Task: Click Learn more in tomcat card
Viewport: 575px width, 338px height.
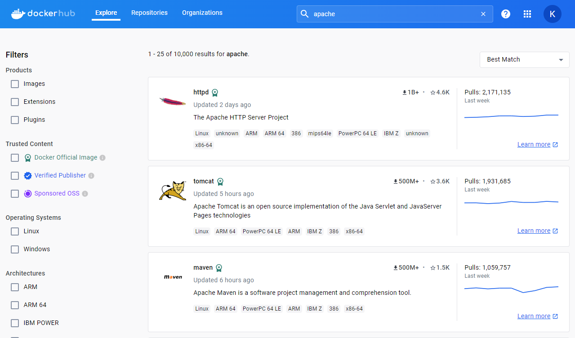Action: tap(538, 231)
